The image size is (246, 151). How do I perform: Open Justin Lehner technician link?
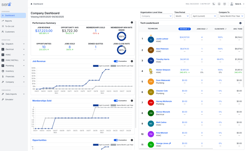coord(162,39)
